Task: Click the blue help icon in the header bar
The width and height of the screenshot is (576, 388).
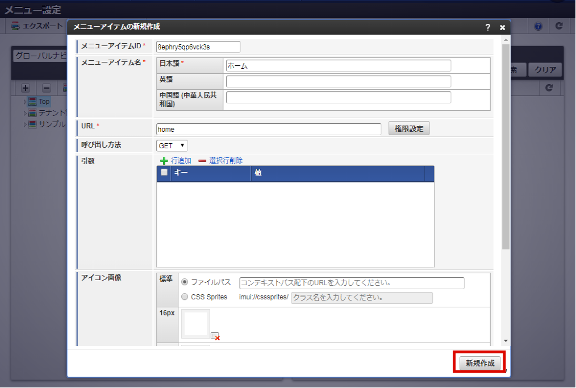Action: 538,26
